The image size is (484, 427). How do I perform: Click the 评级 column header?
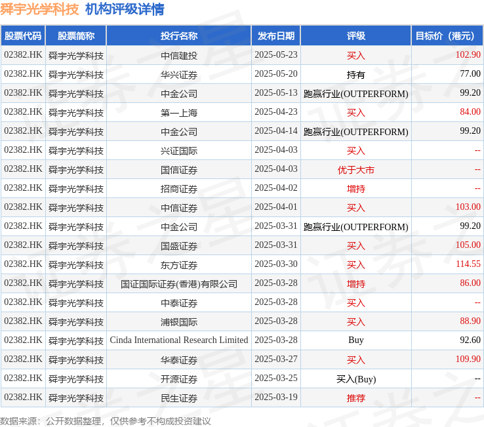pos(356,36)
